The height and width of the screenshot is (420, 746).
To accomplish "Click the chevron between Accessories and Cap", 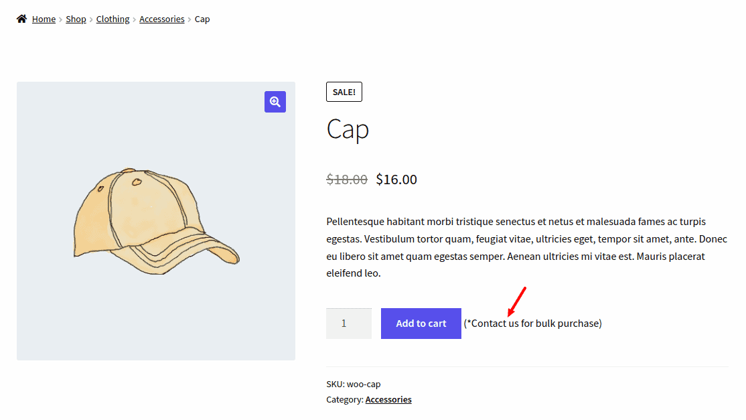I will pos(190,19).
